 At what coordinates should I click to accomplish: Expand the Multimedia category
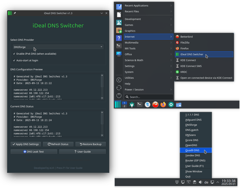148,43
